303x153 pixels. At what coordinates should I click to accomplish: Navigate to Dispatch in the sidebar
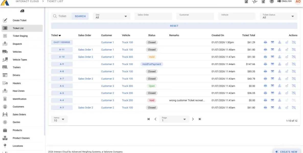pyautogui.click(x=17, y=44)
